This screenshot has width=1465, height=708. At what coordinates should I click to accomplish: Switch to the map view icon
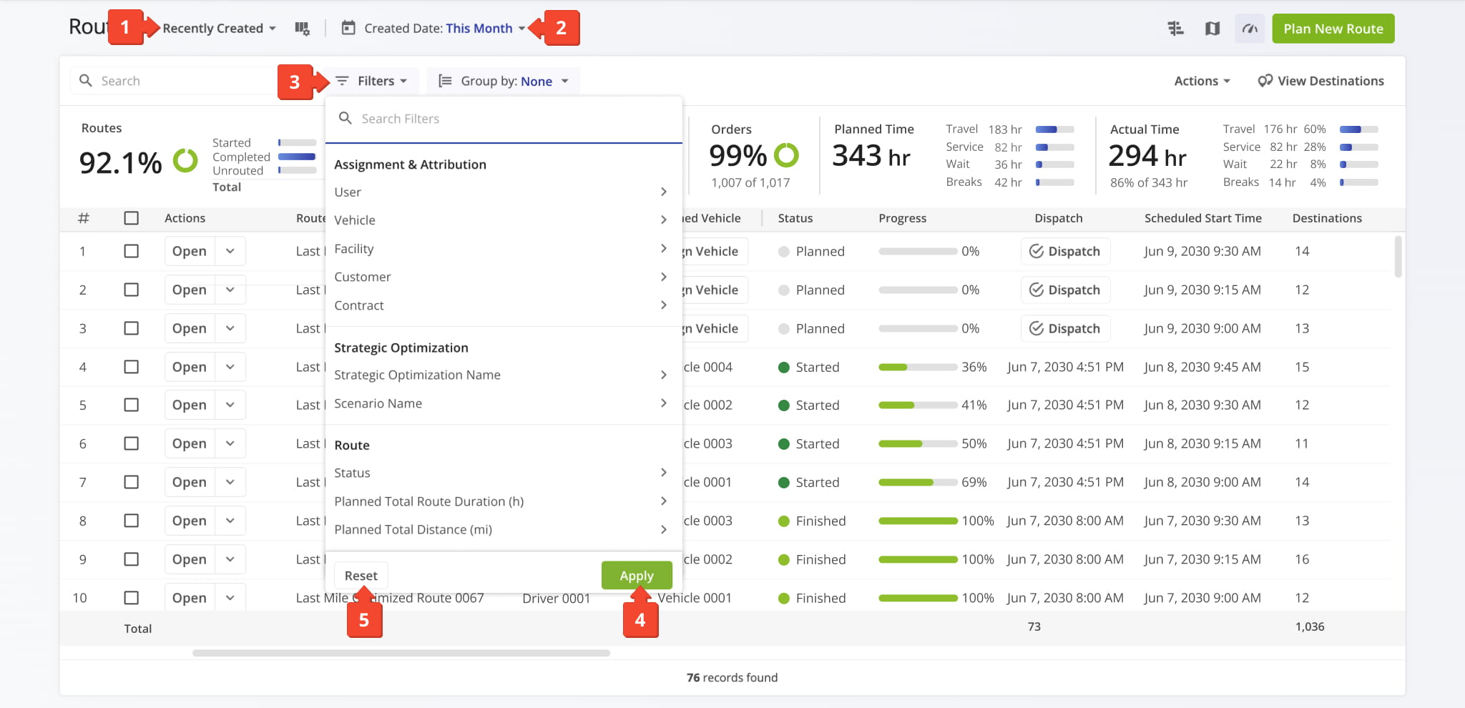tap(1212, 29)
